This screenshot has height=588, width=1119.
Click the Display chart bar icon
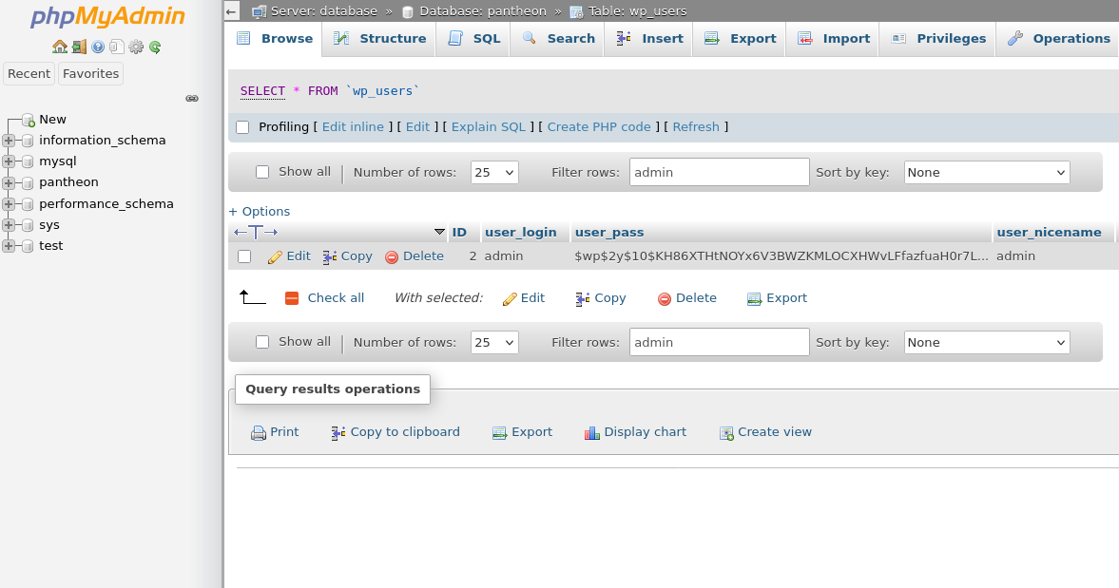[x=591, y=432]
